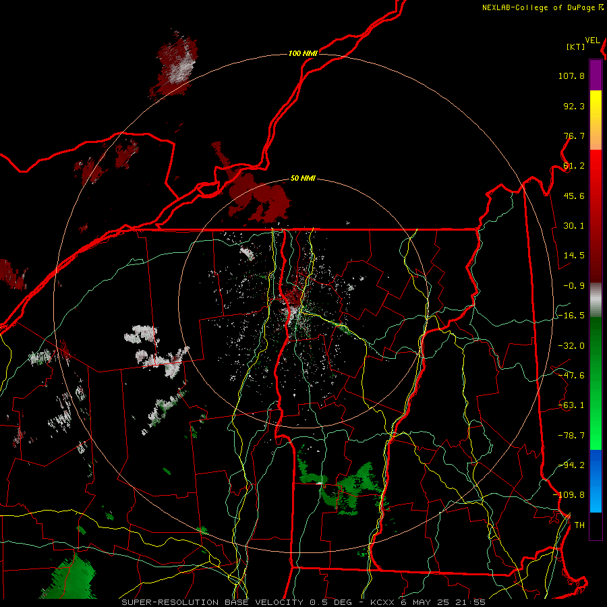Click the 14.5 velocity scale value
Viewport: 607px width, 607px height.
click(574, 256)
